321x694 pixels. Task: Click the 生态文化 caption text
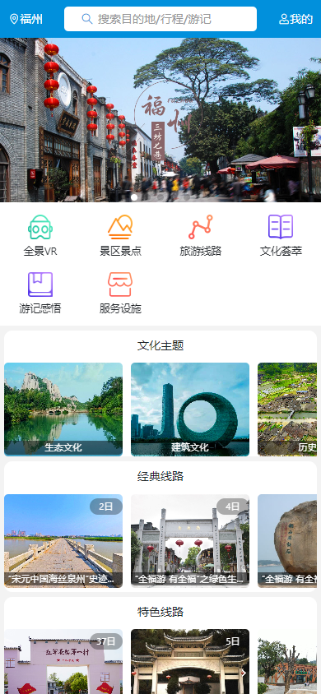63,447
